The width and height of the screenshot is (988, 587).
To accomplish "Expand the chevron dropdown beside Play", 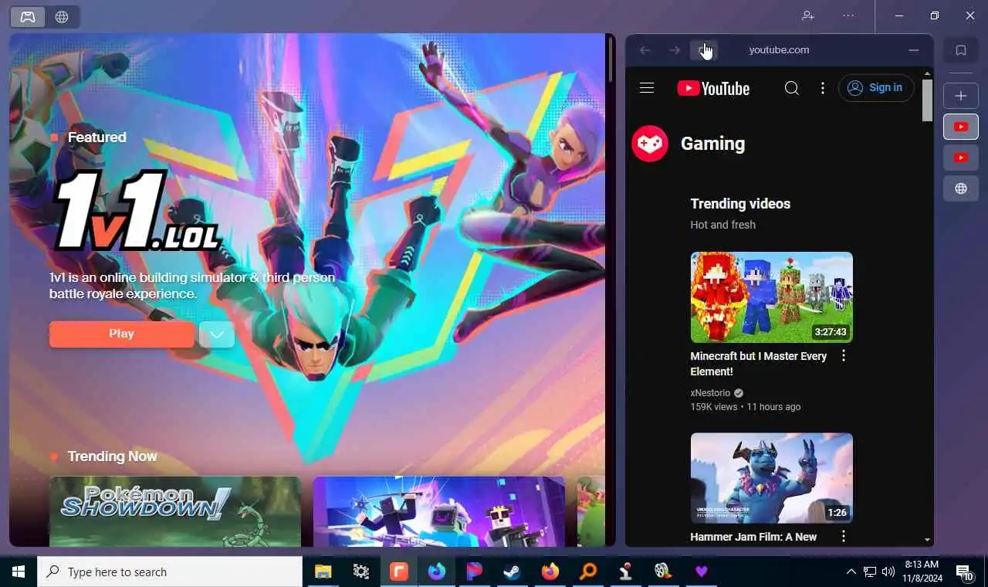I will 217,334.
